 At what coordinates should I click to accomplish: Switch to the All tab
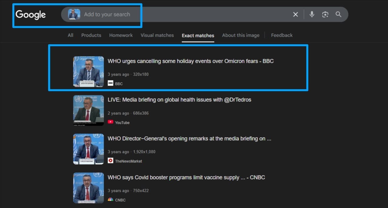click(70, 35)
